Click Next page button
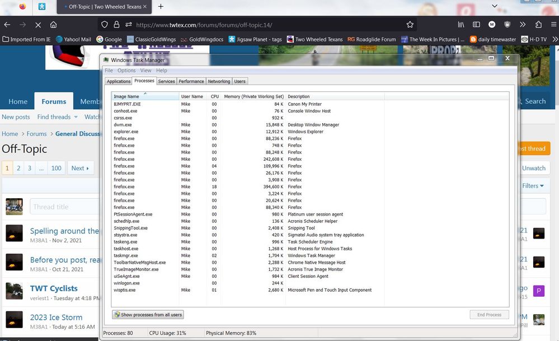This screenshot has height=341, width=559. (x=80, y=168)
